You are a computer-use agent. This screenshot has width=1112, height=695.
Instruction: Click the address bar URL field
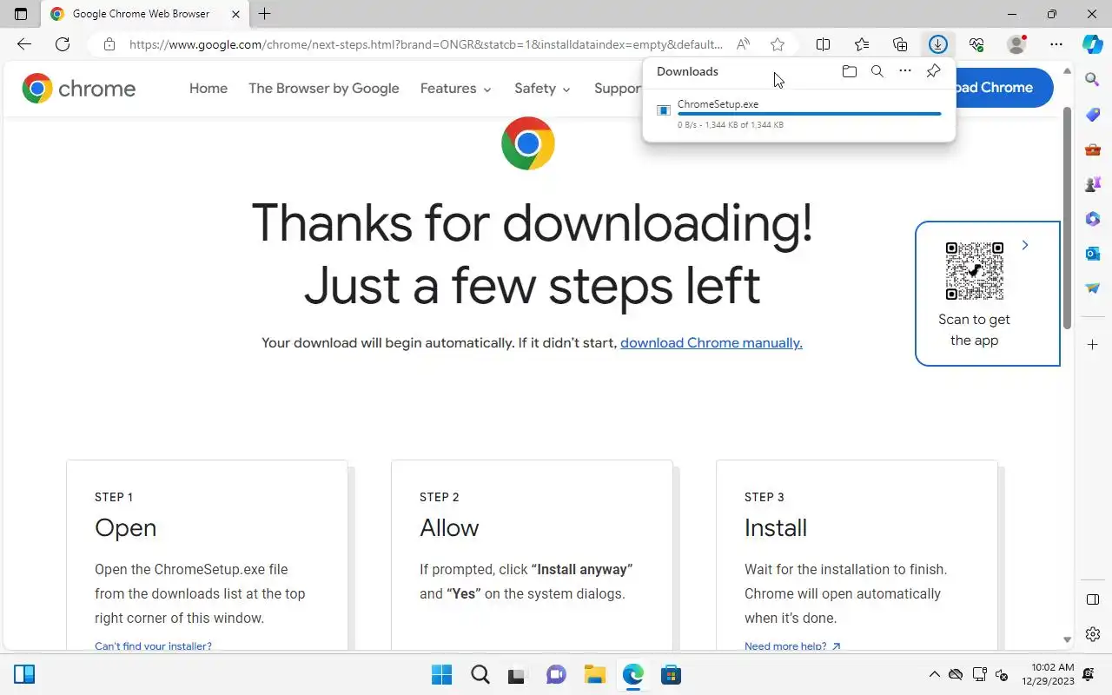426,44
